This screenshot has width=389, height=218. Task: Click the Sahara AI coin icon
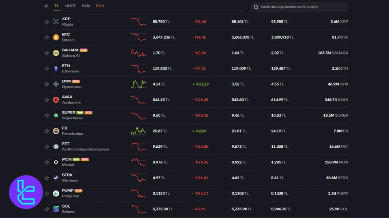(56, 53)
